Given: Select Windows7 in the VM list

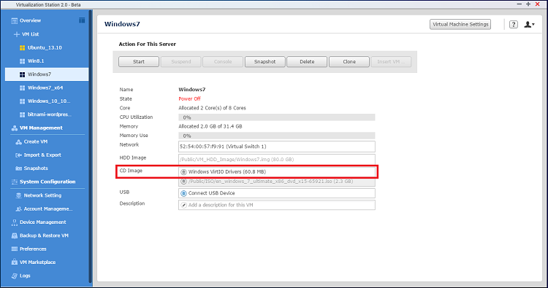Looking at the screenshot, I should click(x=47, y=74).
